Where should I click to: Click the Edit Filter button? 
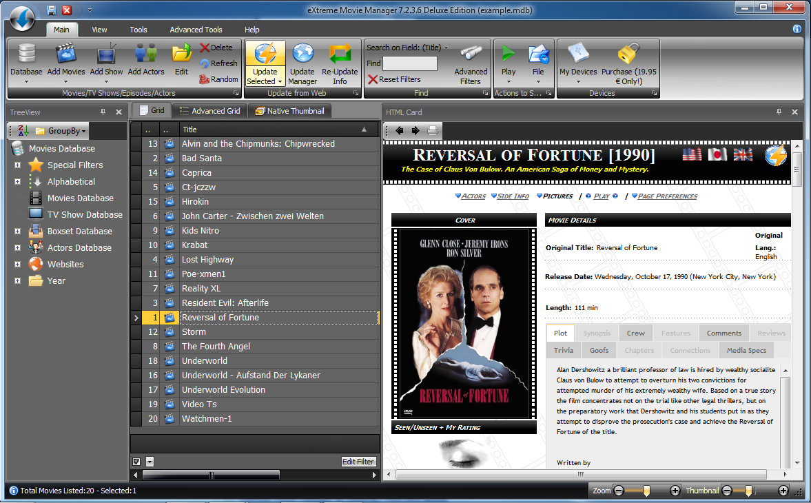(x=358, y=462)
